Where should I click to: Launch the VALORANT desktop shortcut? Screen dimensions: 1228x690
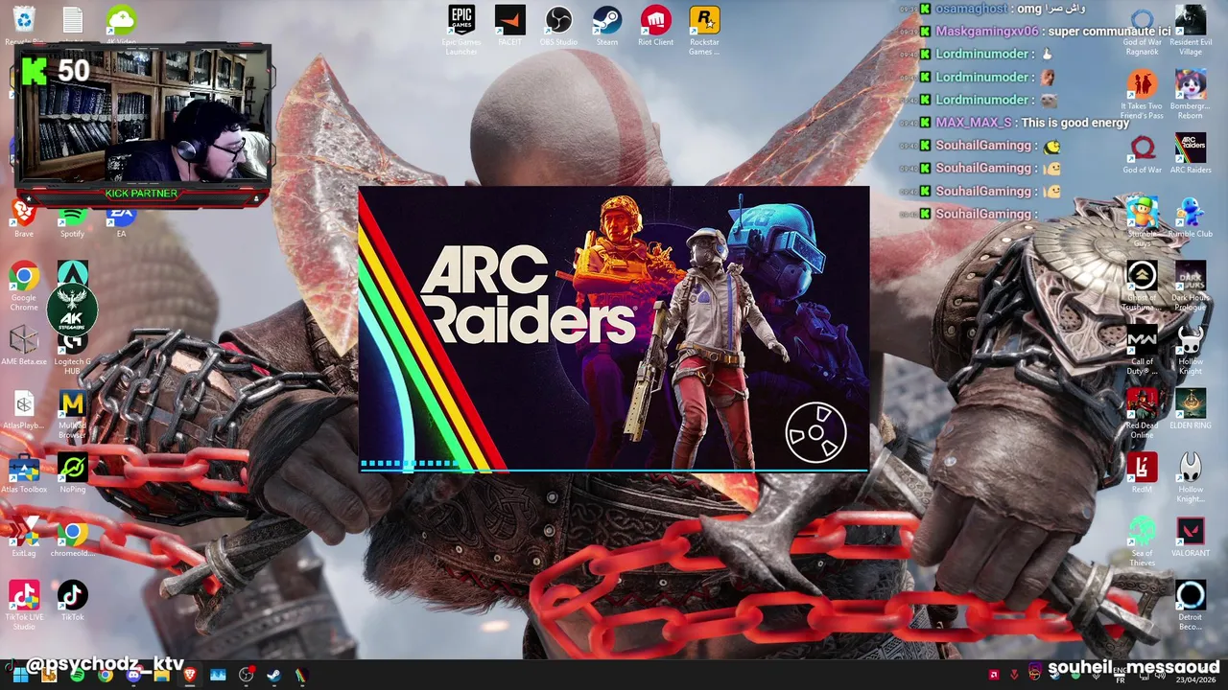click(x=1191, y=537)
